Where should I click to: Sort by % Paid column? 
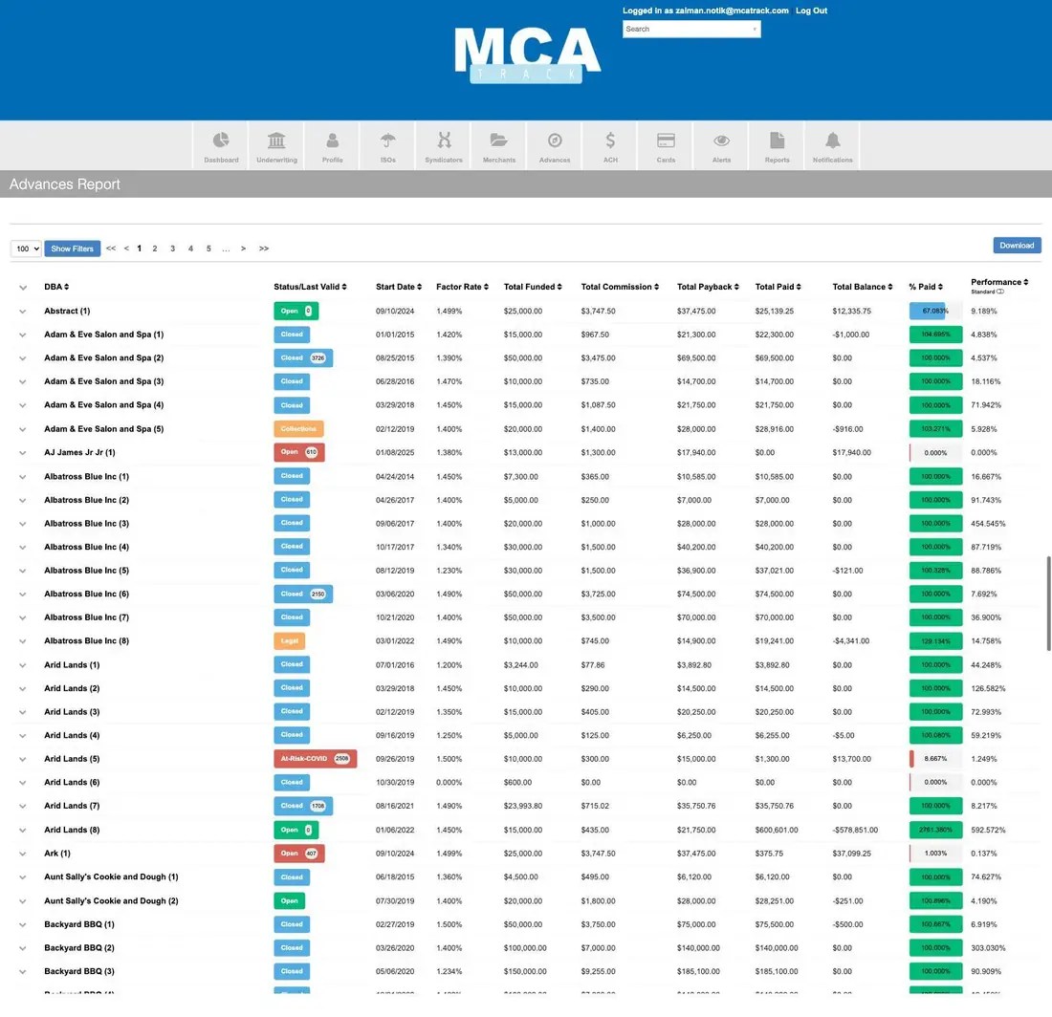926,287
